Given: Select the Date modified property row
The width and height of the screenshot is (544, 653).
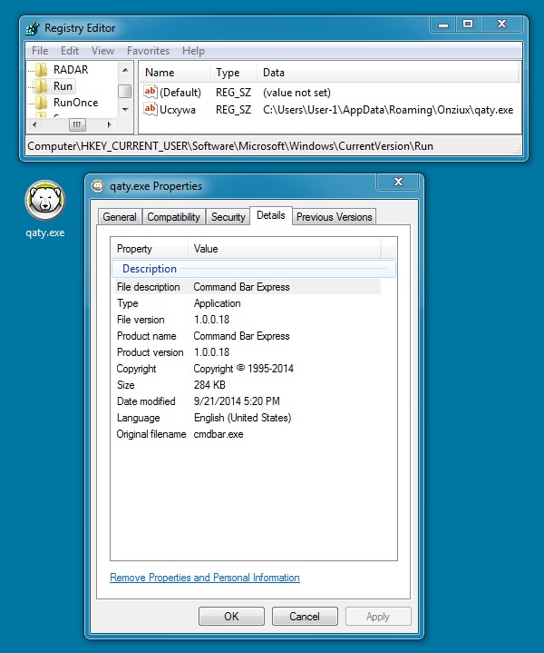Looking at the screenshot, I should click(x=248, y=401).
